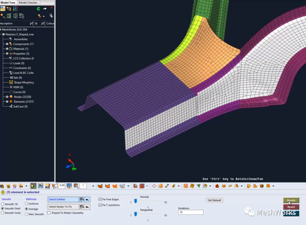Image resolution: width=306 pixels, height=225 pixels.
Task: Expand the Materials tree node
Action: coord(7,49)
